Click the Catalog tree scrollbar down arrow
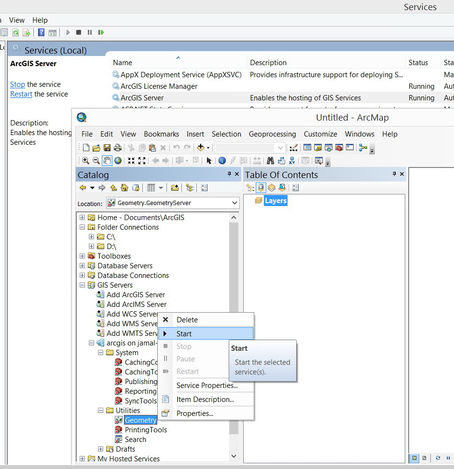Screen dimensions: 454x469 [234, 456]
